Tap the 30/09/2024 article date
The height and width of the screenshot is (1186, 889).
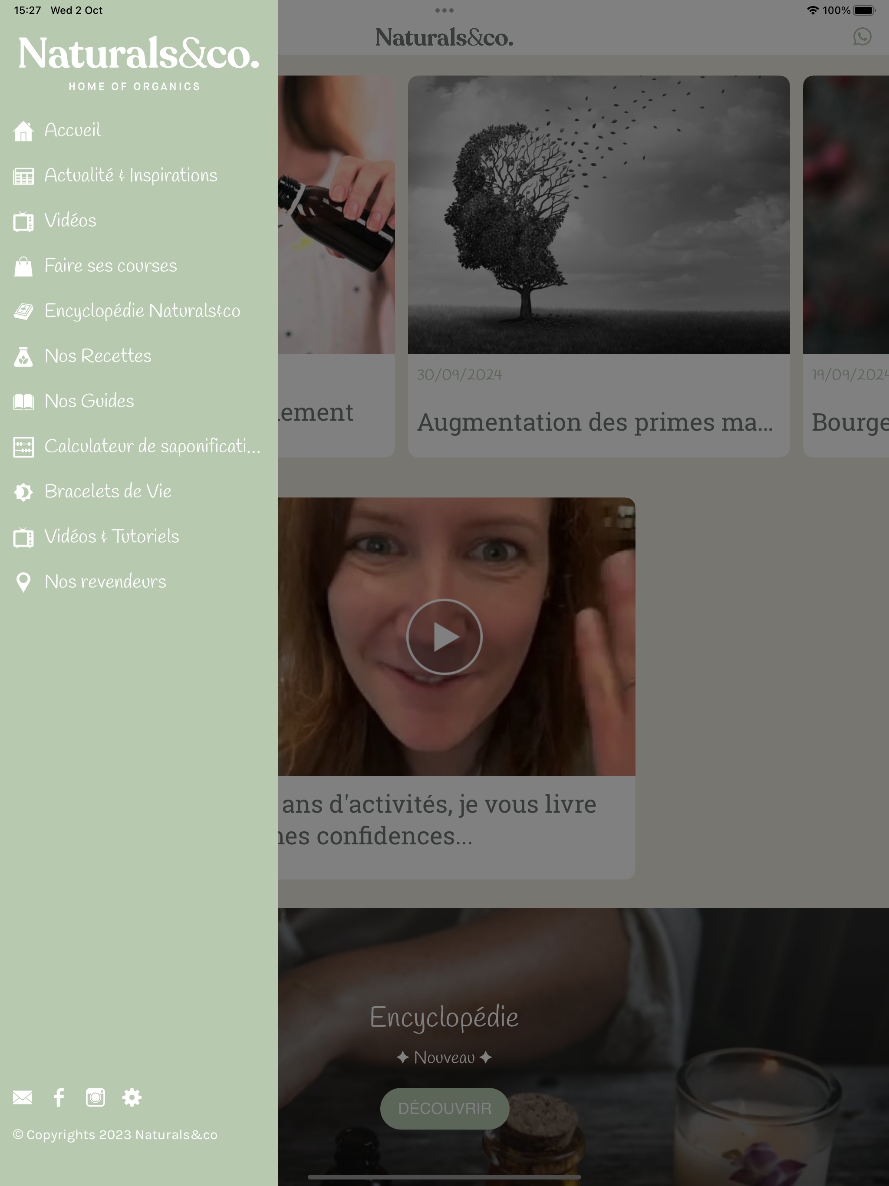(460, 375)
